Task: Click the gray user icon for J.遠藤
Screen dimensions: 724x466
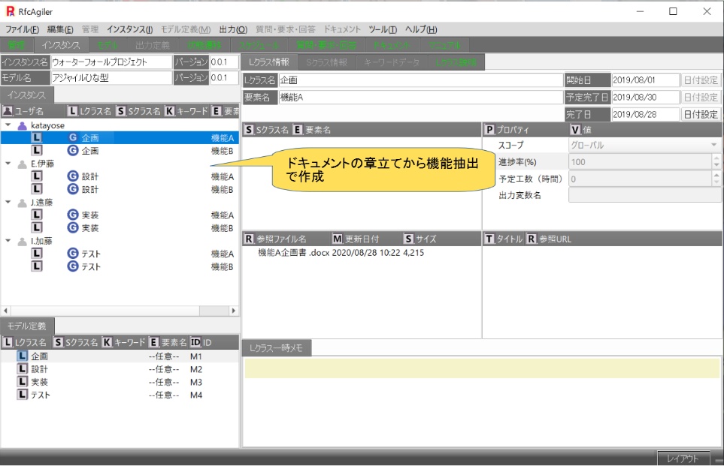Action: 22,203
